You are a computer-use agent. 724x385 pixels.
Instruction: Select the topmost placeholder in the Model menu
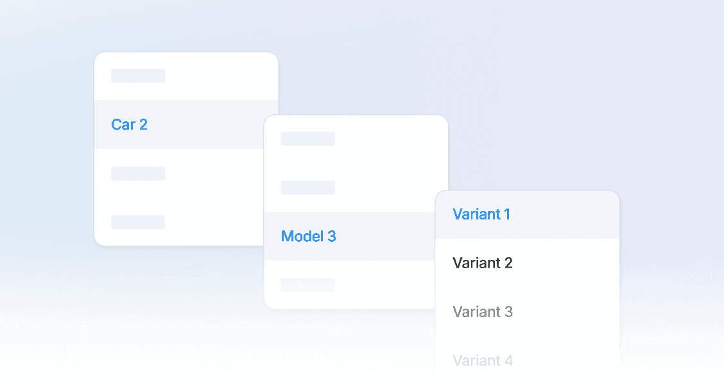308,139
